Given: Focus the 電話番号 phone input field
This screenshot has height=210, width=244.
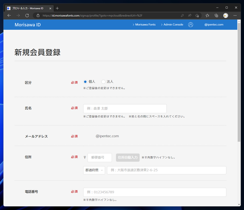Looking at the screenshot, I should (x=155, y=192).
